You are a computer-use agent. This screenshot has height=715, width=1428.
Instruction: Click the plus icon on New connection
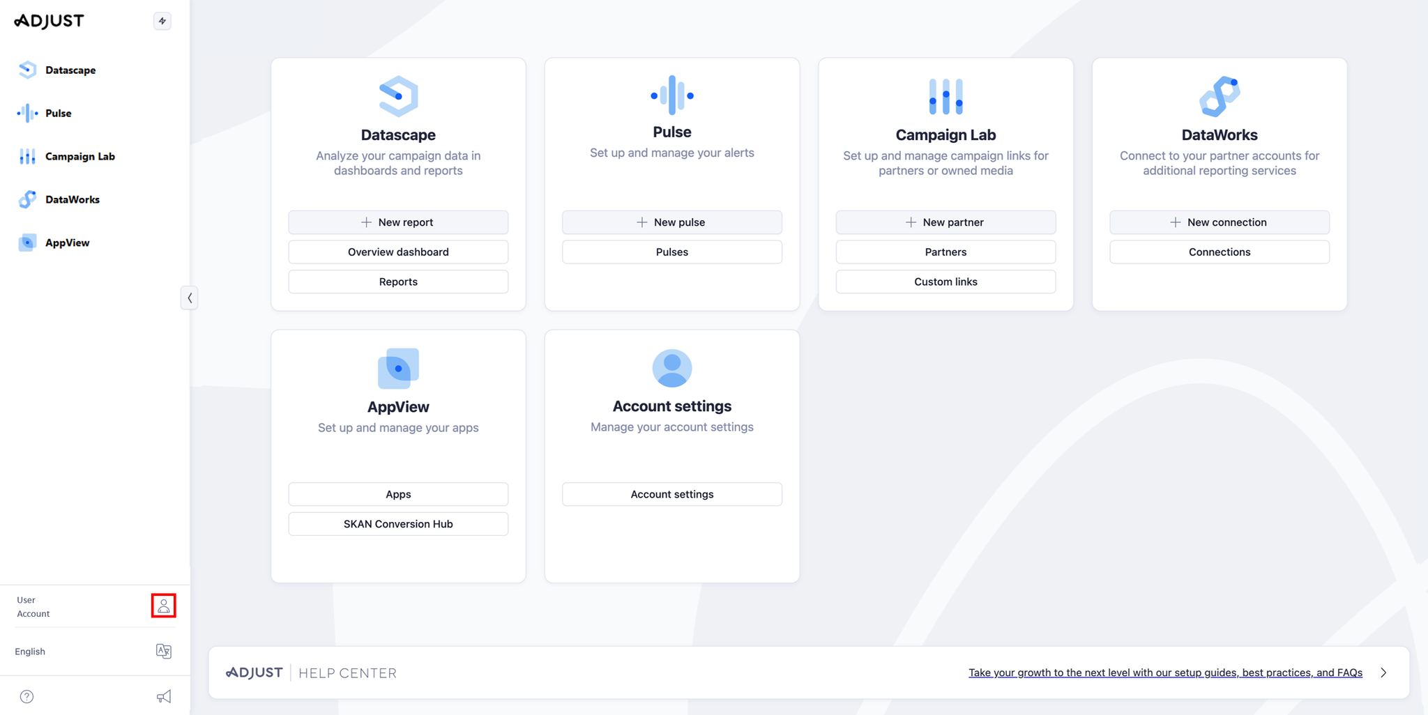coord(1176,222)
